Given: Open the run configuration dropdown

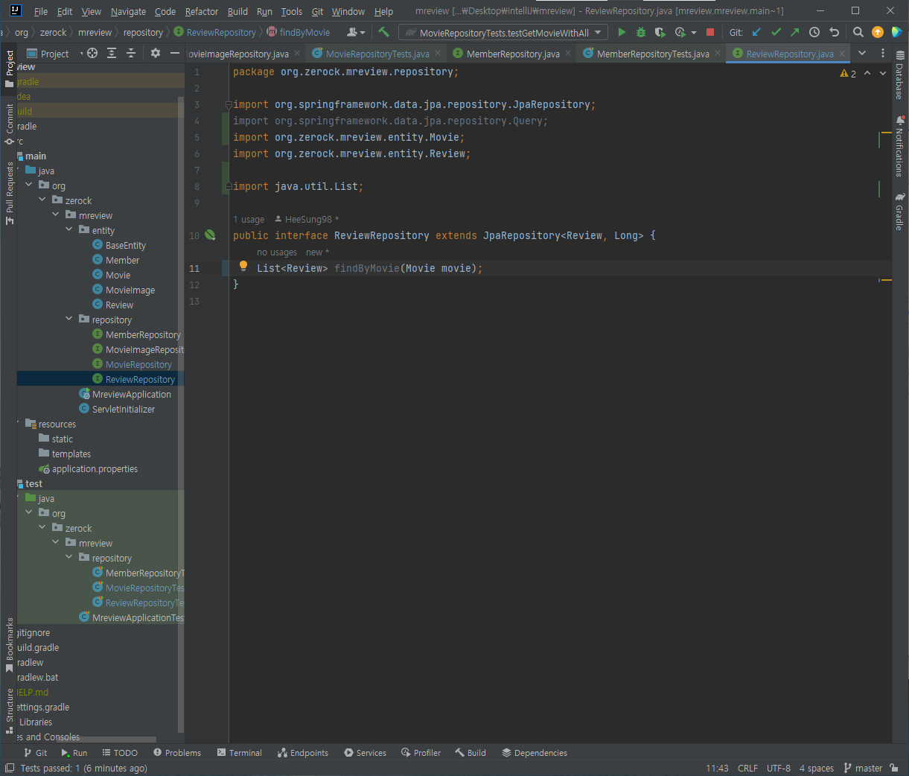Looking at the screenshot, I should pyautogui.click(x=503, y=32).
